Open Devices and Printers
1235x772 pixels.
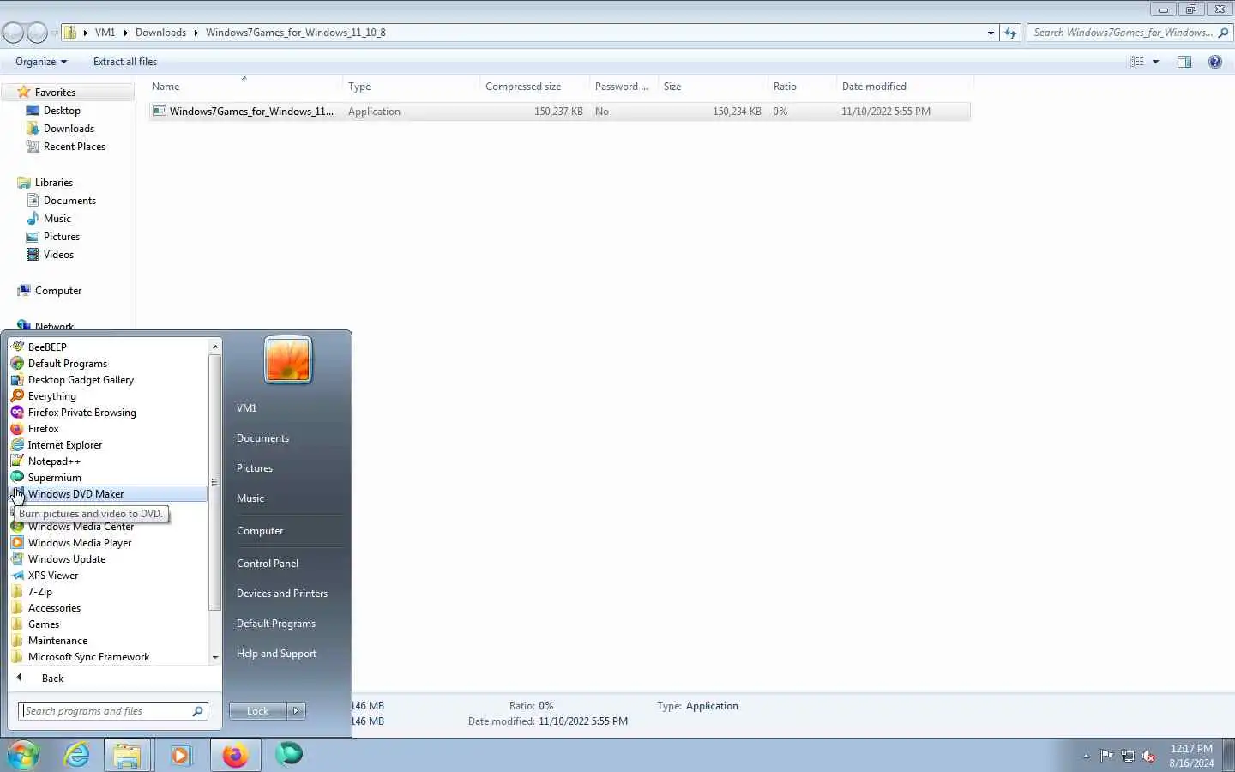(x=282, y=593)
